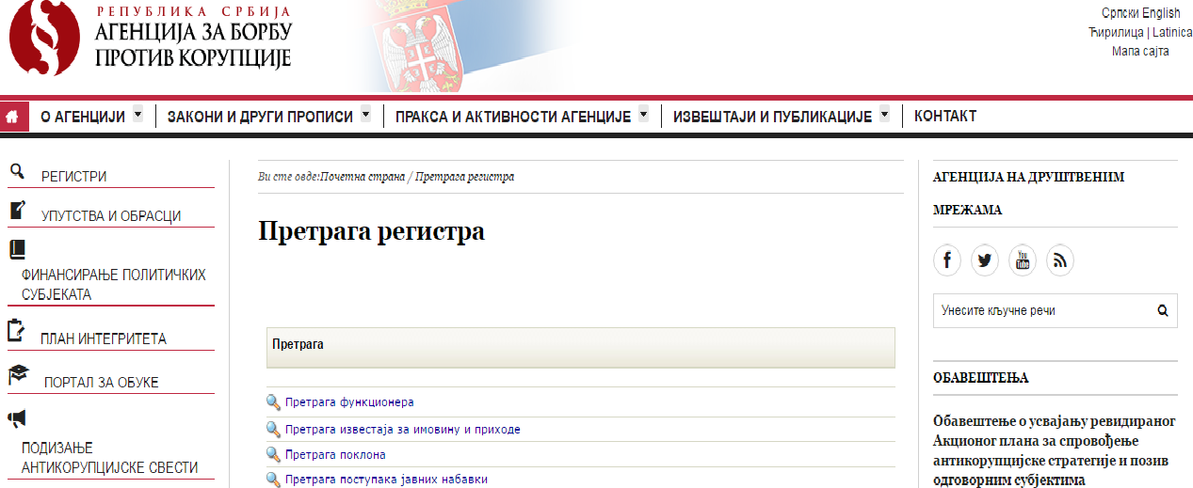Expand the О АГЕНЦИЈИ dropdown arrow

pos(137,115)
